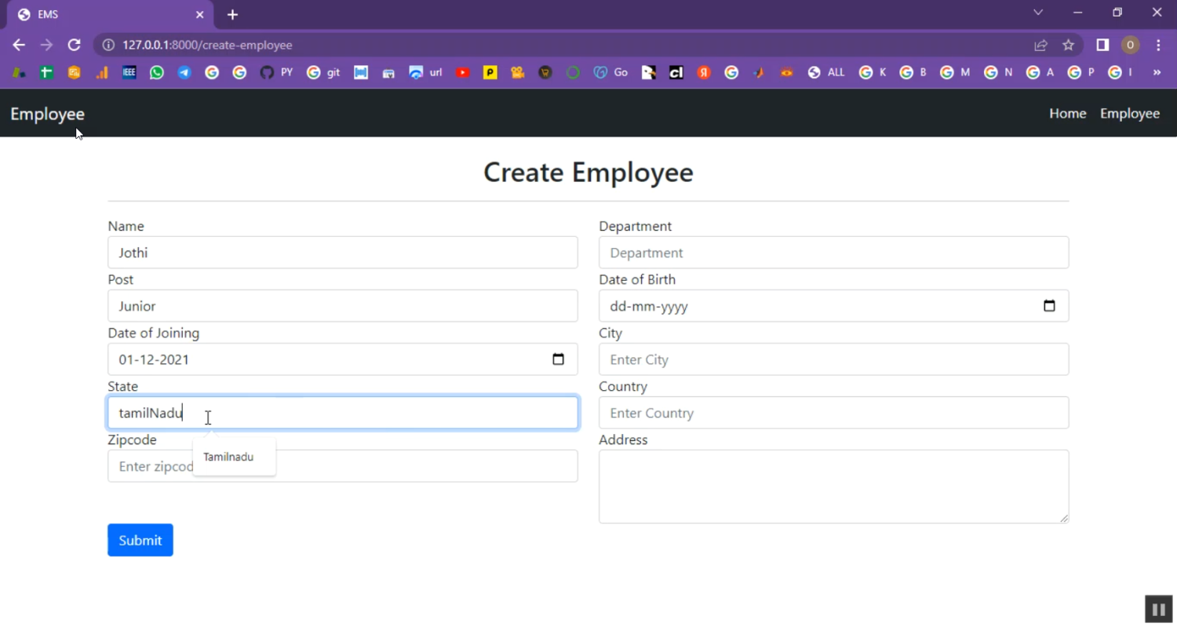This screenshot has width=1177, height=627.
Task: Open the Google git bookmark
Action: click(x=323, y=73)
